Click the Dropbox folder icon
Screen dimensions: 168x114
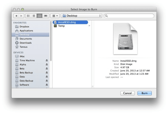pos(17,26)
